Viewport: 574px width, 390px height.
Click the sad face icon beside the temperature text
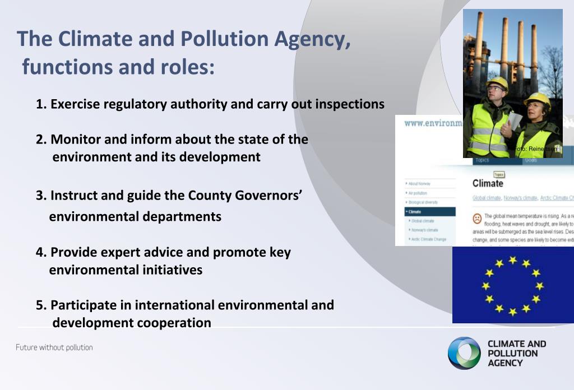(x=477, y=219)
